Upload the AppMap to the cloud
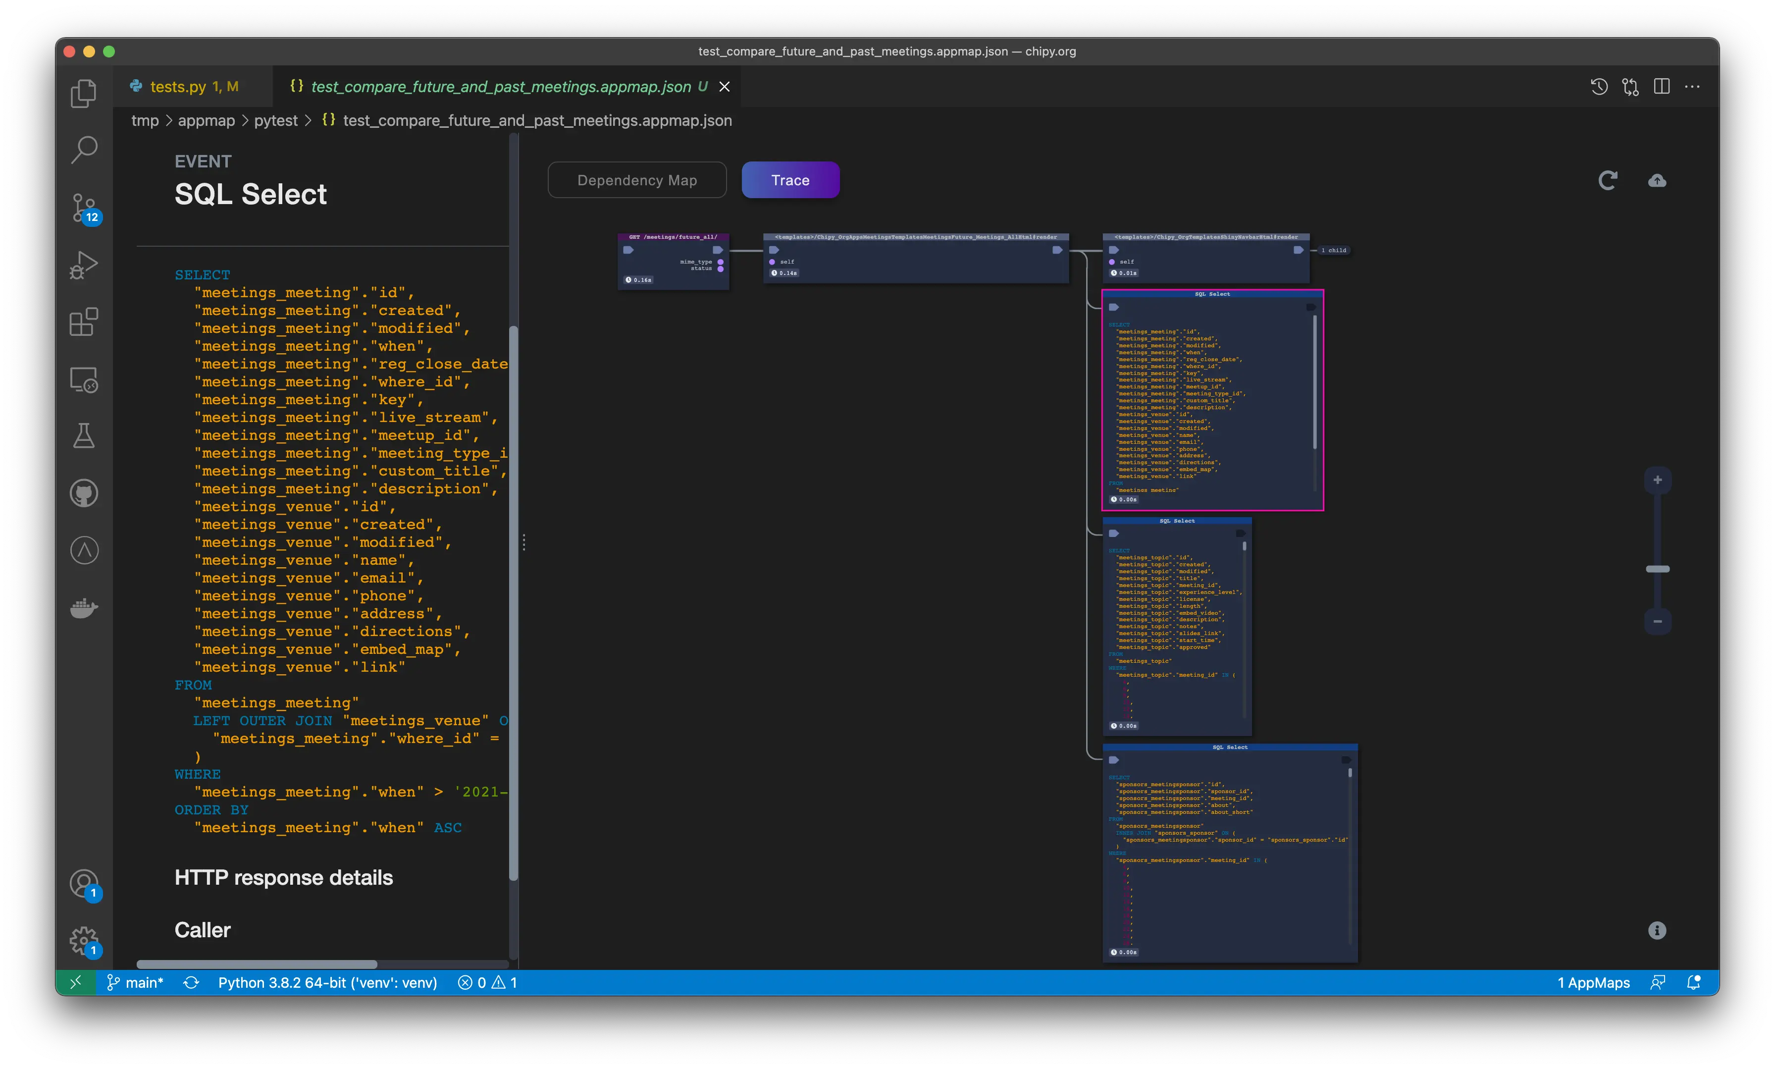The width and height of the screenshot is (1775, 1069). (x=1657, y=180)
